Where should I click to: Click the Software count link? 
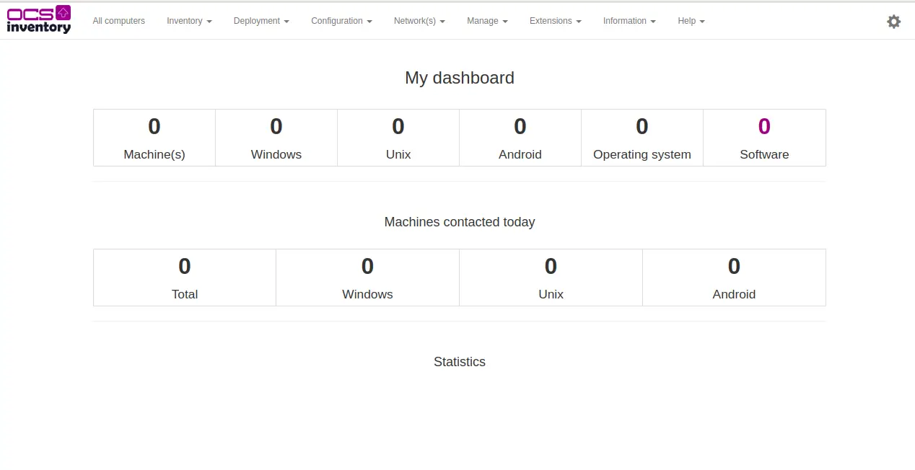coord(764,127)
